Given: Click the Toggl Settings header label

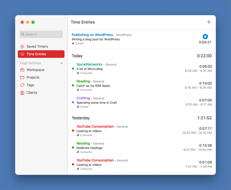Looking at the screenshot, I should (30, 63).
